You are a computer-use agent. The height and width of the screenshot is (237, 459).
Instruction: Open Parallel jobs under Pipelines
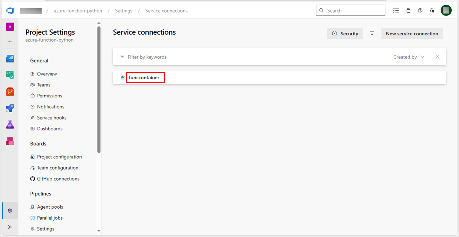[x=46, y=218]
